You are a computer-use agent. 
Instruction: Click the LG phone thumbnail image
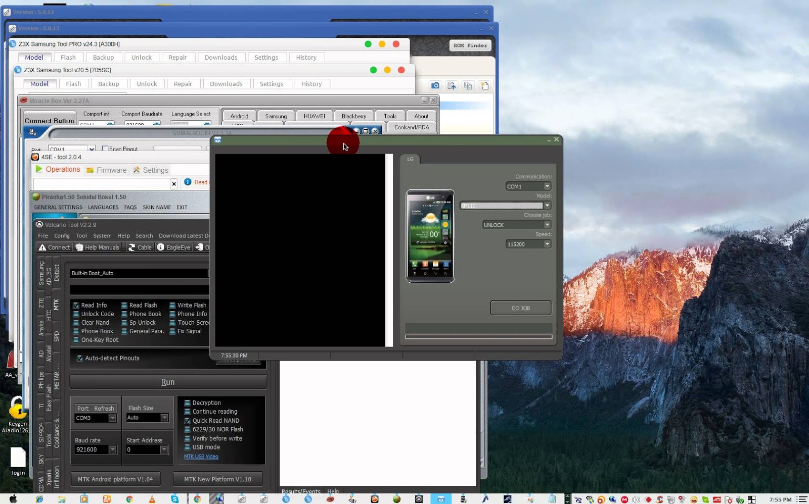[430, 236]
